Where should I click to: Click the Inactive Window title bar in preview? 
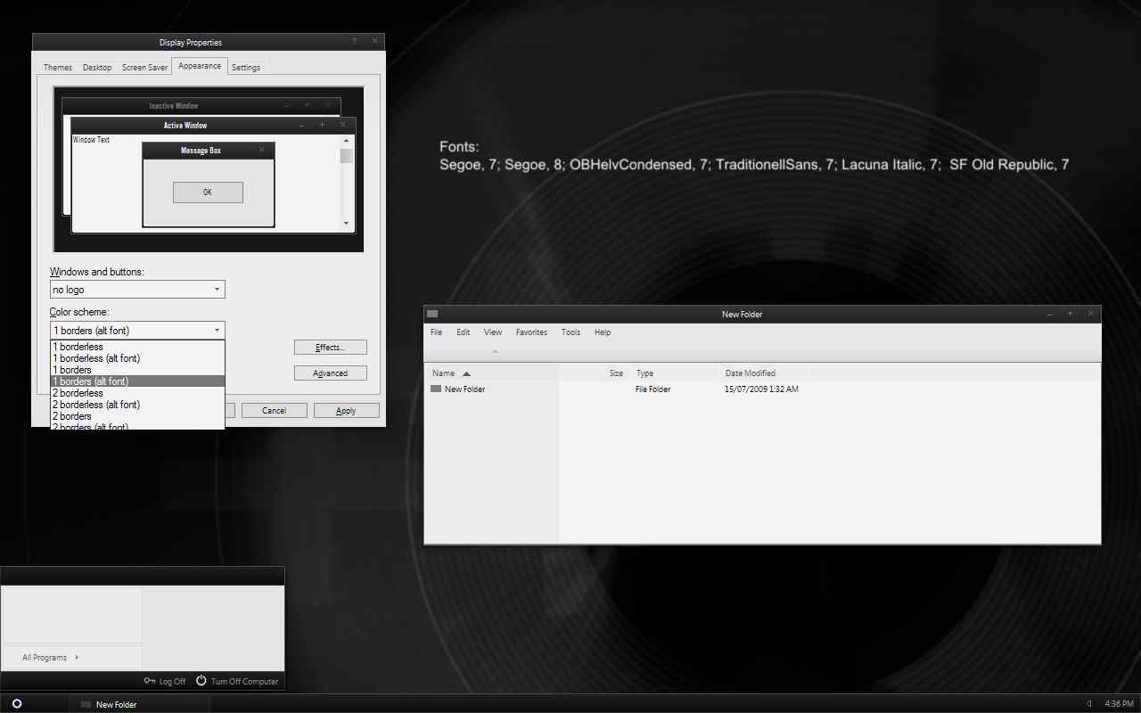201,106
